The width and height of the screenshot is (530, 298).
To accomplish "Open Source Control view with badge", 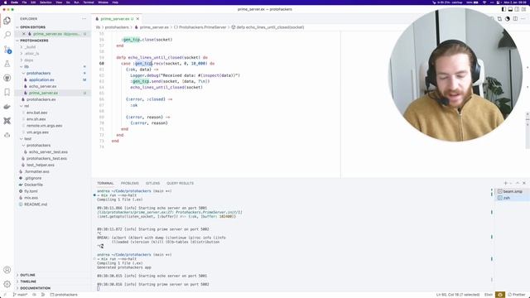I will 7,50.
